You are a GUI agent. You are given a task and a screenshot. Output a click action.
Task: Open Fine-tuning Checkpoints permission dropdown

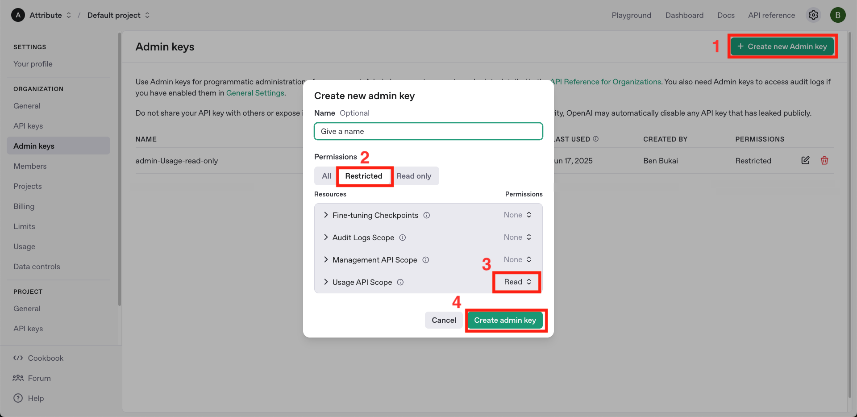tap(517, 215)
